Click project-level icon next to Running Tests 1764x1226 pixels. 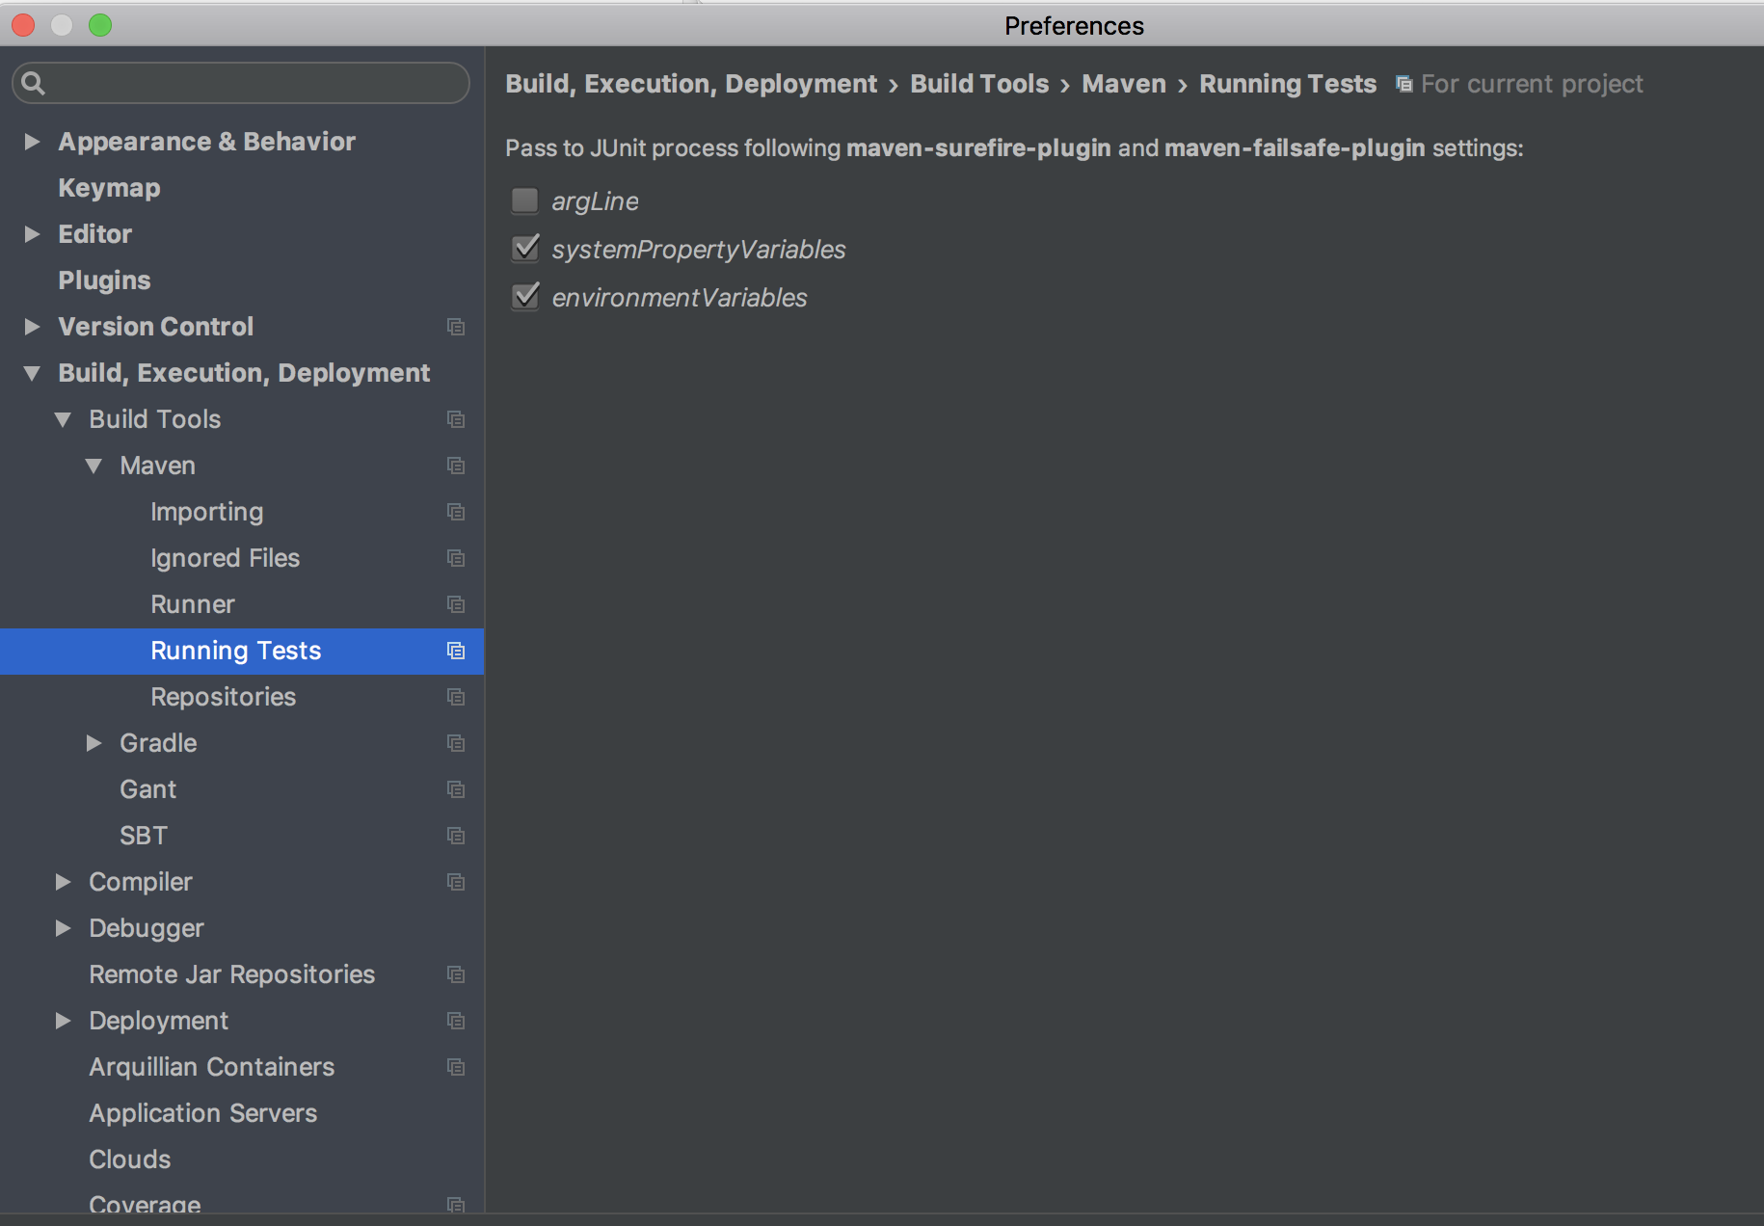point(456,651)
